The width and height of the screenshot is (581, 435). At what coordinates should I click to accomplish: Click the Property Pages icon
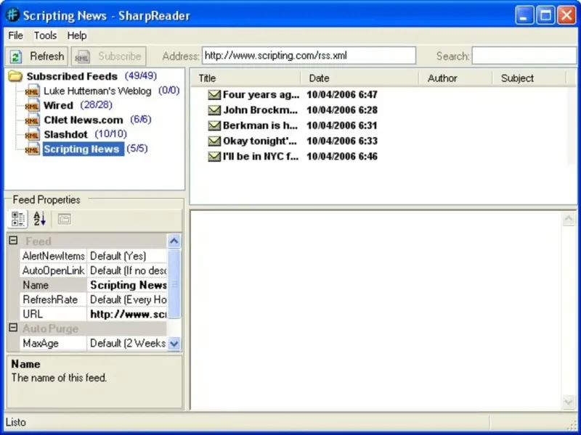click(x=64, y=219)
